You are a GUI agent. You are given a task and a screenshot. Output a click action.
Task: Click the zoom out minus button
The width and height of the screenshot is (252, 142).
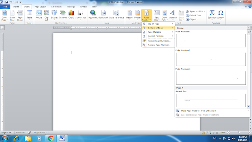(x=228, y=133)
